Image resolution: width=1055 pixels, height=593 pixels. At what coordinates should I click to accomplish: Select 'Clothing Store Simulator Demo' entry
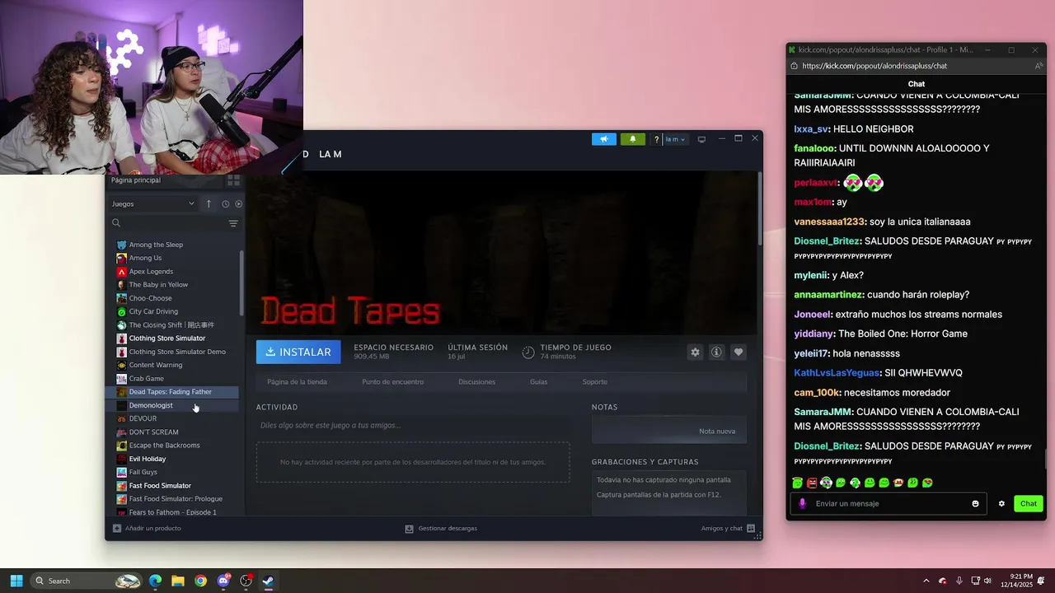[x=177, y=352]
